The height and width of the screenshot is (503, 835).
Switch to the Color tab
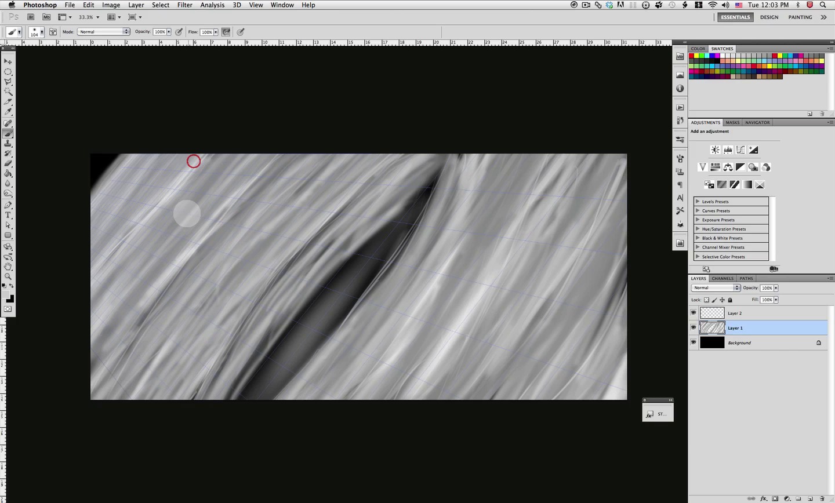[698, 49]
